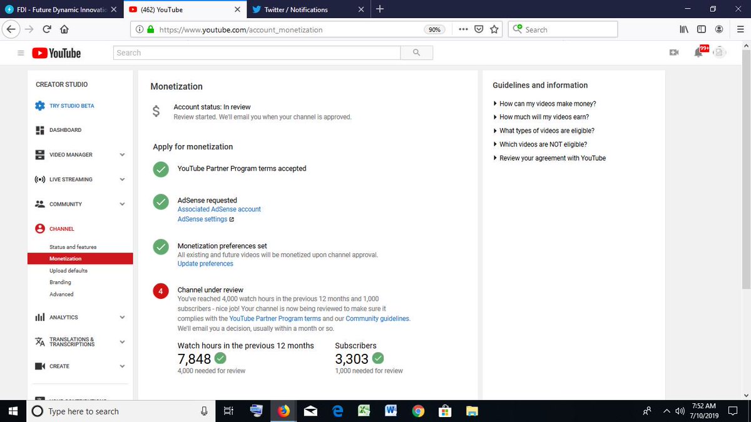Expand 'Which videos are NOT eligible?'
The width and height of the screenshot is (751, 422).
coord(540,144)
